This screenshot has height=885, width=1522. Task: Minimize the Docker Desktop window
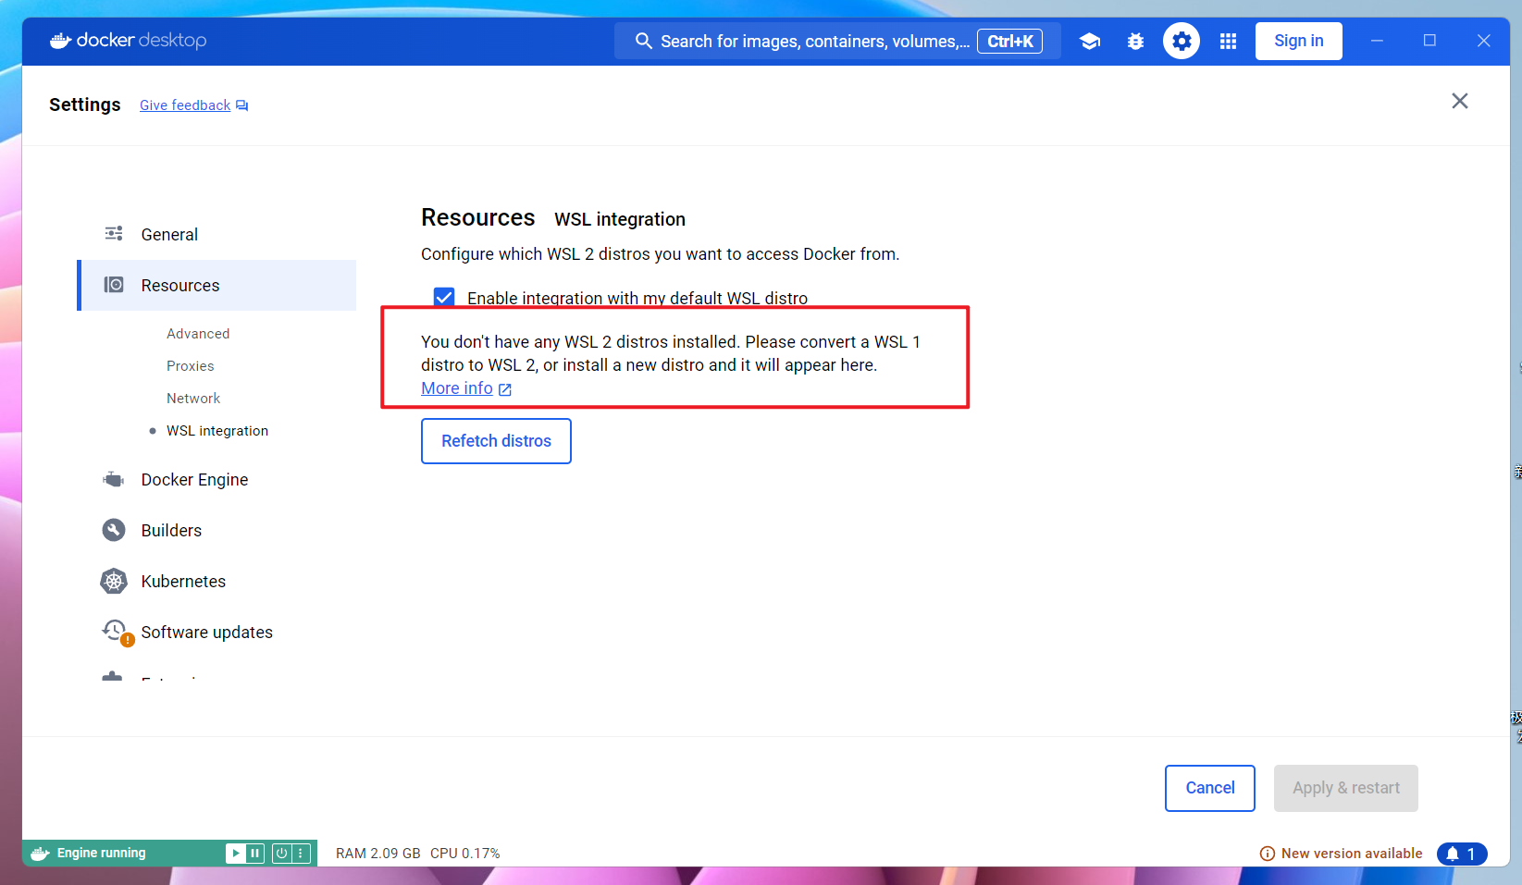point(1377,41)
